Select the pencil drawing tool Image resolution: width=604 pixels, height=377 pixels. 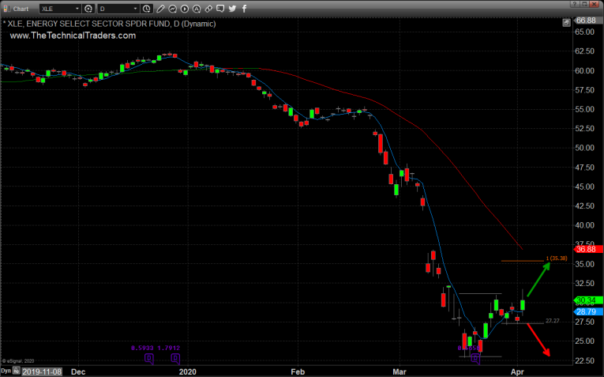click(x=162, y=9)
